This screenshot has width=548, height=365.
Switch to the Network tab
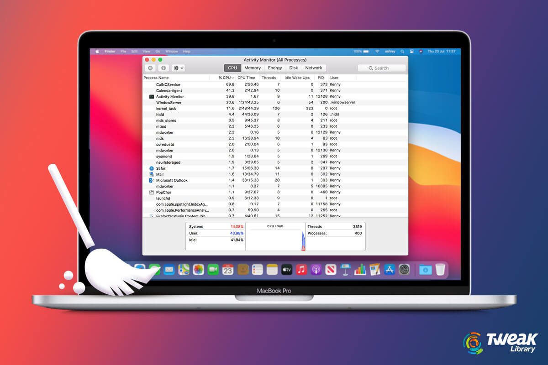(x=313, y=68)
